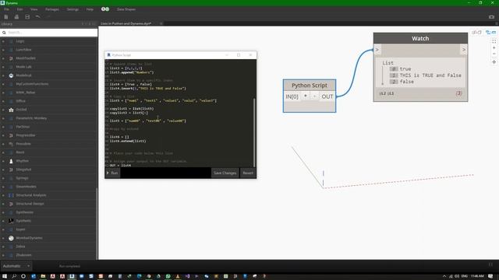499x280 pixels.
Task: Click the MeshToolkit package icon
Action: (x=11, y=58)
